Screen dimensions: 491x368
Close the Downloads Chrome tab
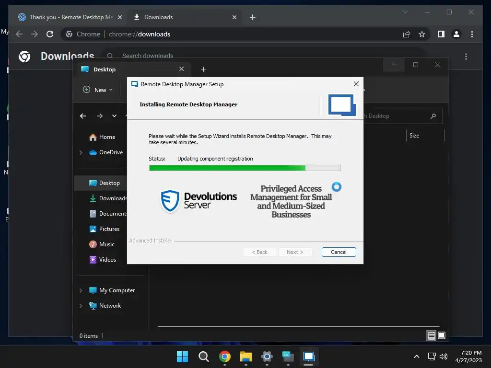click(234, 17)
